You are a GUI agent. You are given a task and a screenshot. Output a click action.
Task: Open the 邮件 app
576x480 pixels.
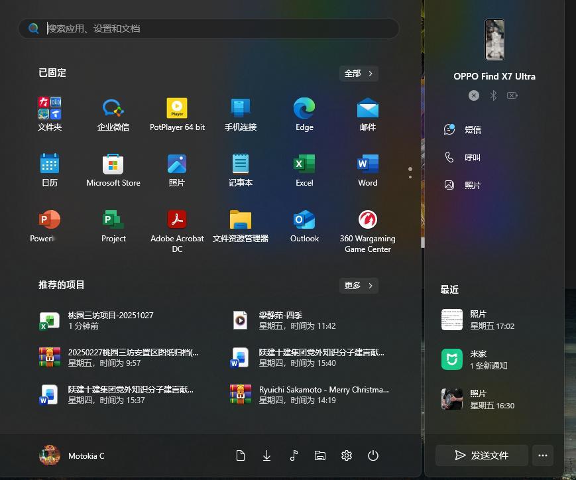[x=368, y=114]
